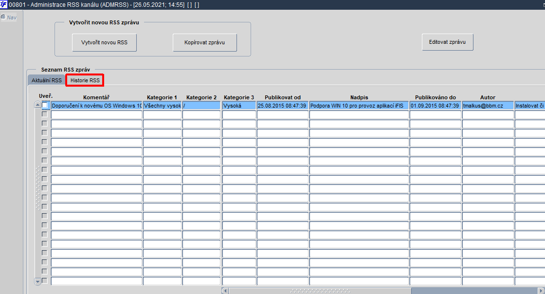
Task: Click Kopírovat zprávu button
Action: tap(205, 42)
